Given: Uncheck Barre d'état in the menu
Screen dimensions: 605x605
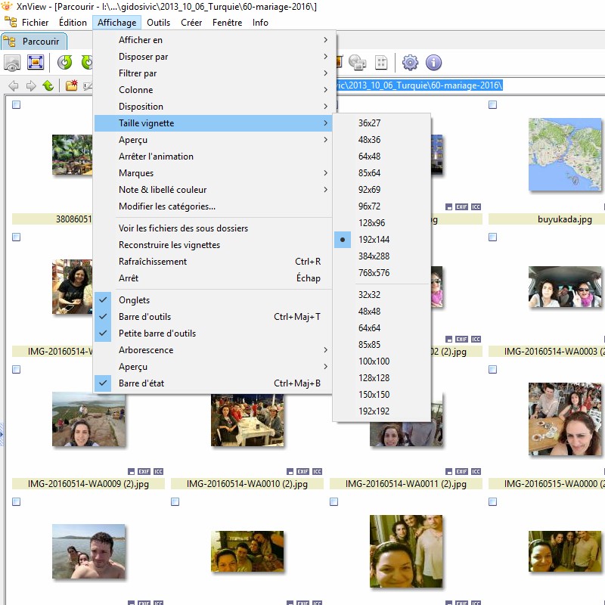Looking at the screenshot, I should tap(141, 383).
